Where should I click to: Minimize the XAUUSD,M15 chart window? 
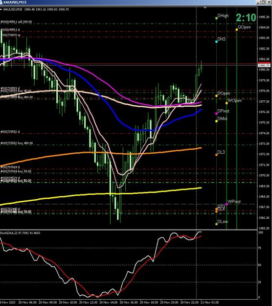click(x=258, y=2)
